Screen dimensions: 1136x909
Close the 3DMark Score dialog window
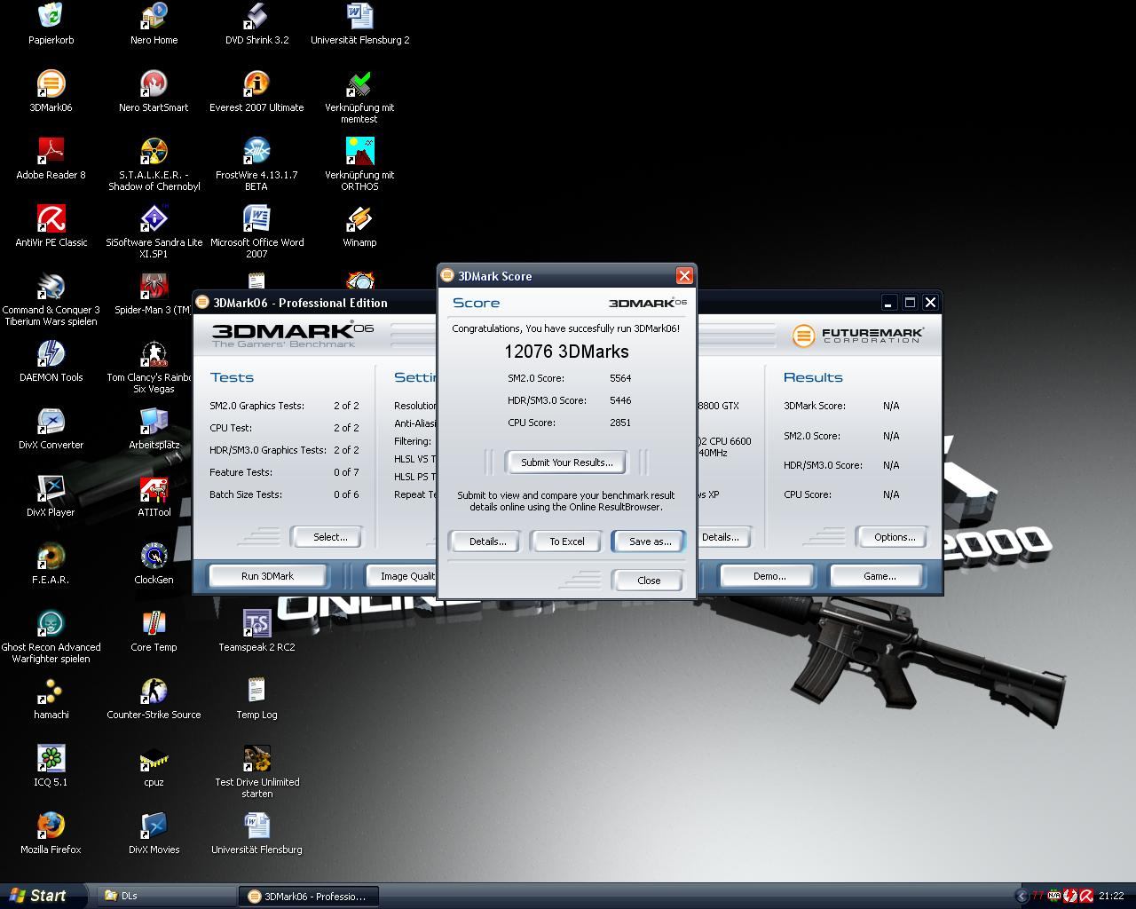683,276
